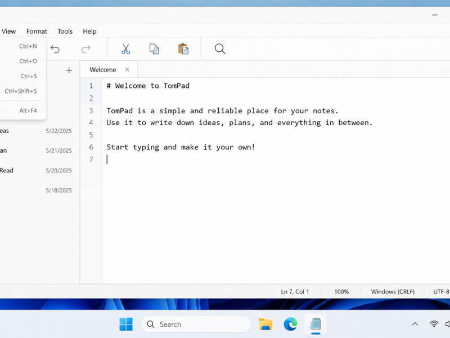This screenshot has height=338, width=450.
Task: Choose the Alt+F4 exit entry
Action: [22, 110]
